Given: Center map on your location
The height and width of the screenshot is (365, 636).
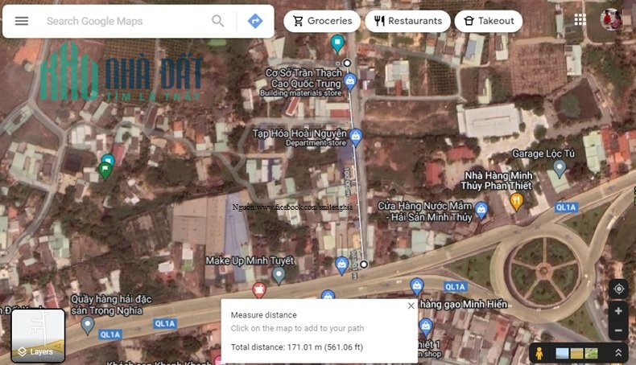Looking at the screenshot, I should (618, 289).
